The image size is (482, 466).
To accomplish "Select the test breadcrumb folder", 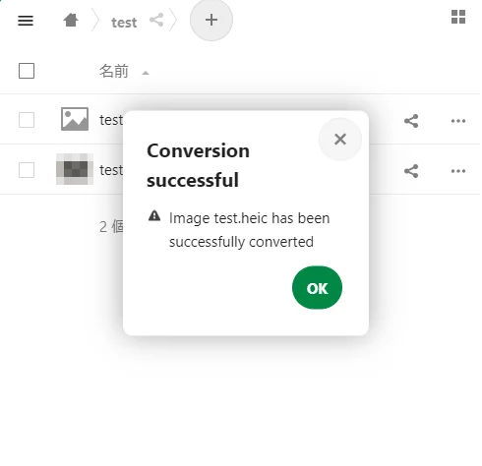I will 124,23.
